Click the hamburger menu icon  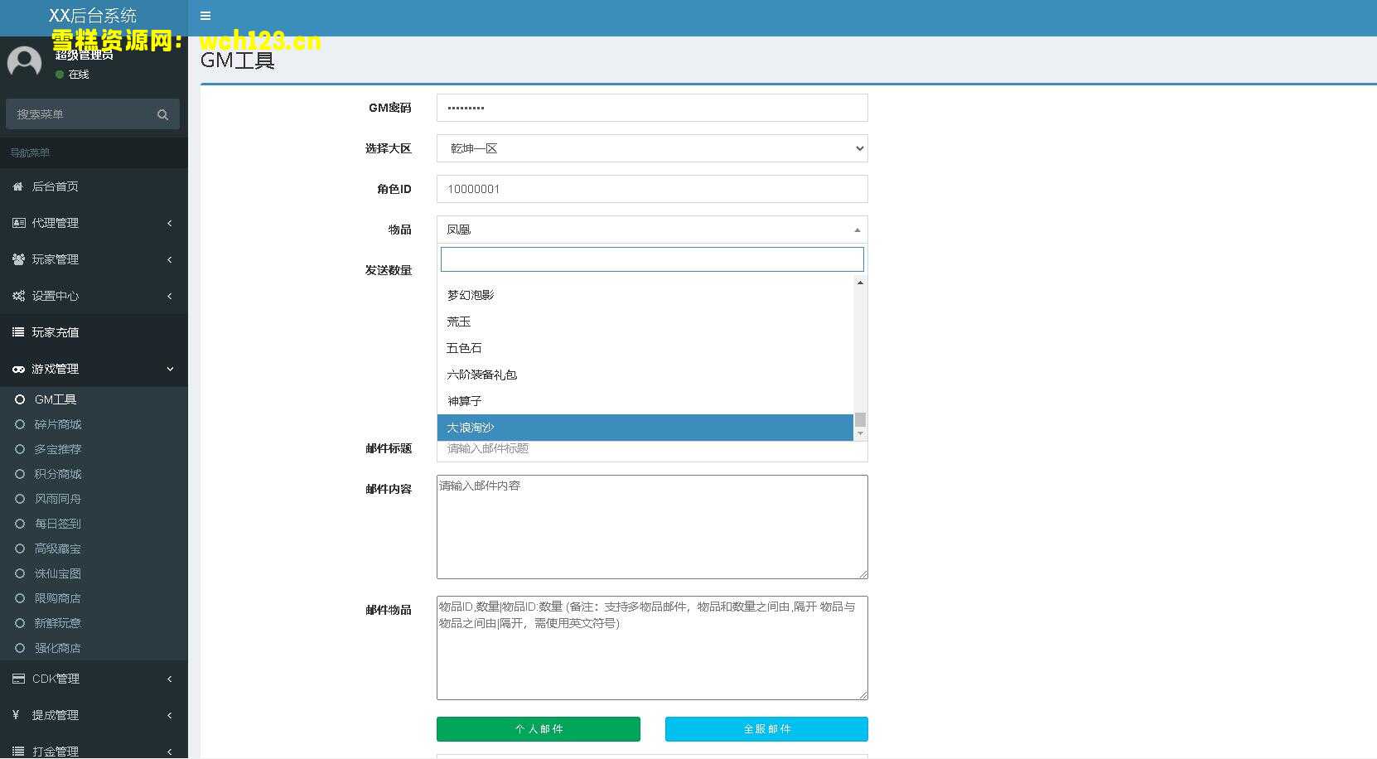(x=205, y=16)
